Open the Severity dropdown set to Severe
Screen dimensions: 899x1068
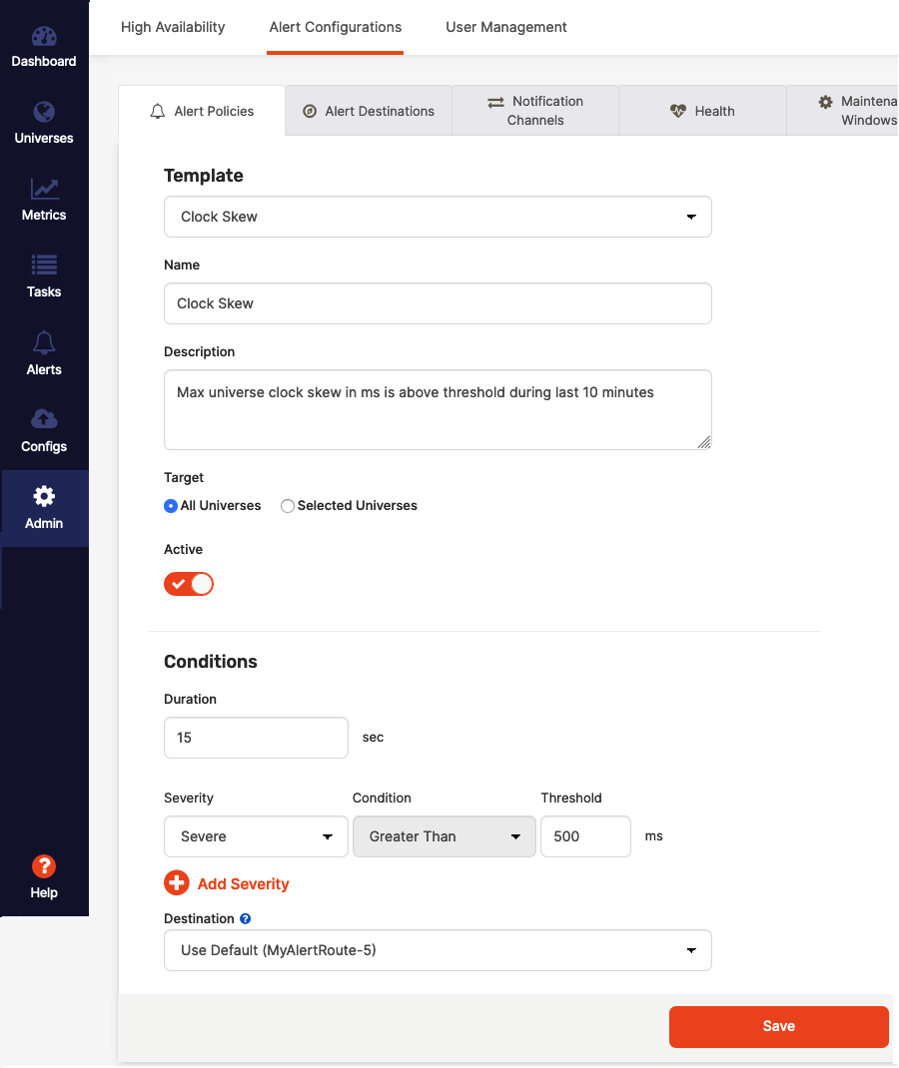click(256, 836)
